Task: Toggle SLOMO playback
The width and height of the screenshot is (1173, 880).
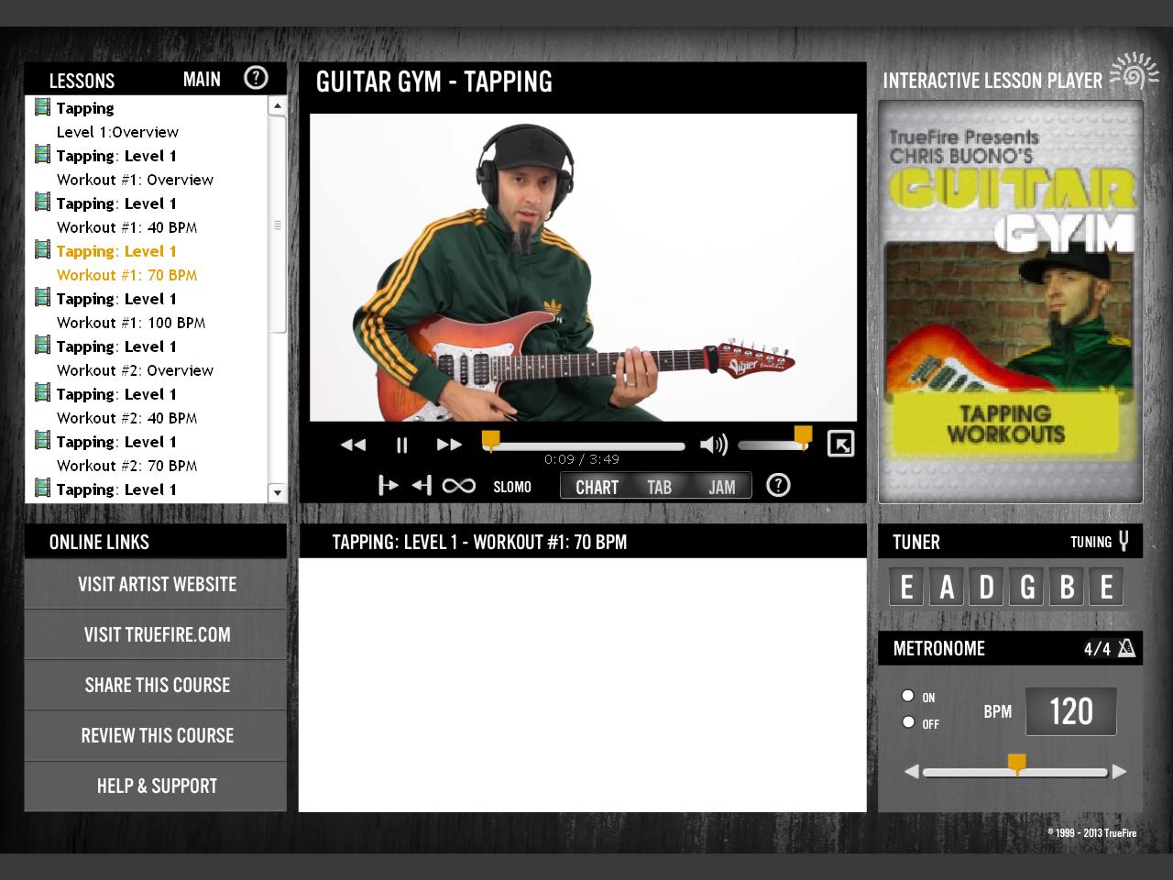Action: point(512,487)
